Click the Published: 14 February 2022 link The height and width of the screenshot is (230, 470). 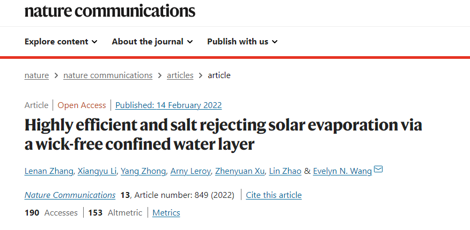pyautogui.click(x=168, y=105)
